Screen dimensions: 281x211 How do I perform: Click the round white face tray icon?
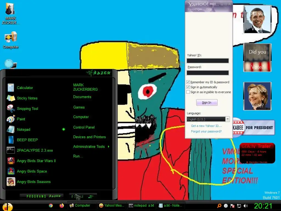(x=226, y=206)
